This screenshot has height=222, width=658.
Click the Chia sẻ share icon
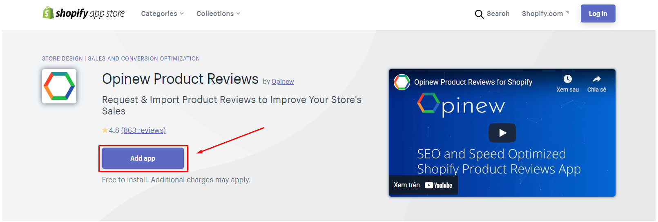[597, 79]
